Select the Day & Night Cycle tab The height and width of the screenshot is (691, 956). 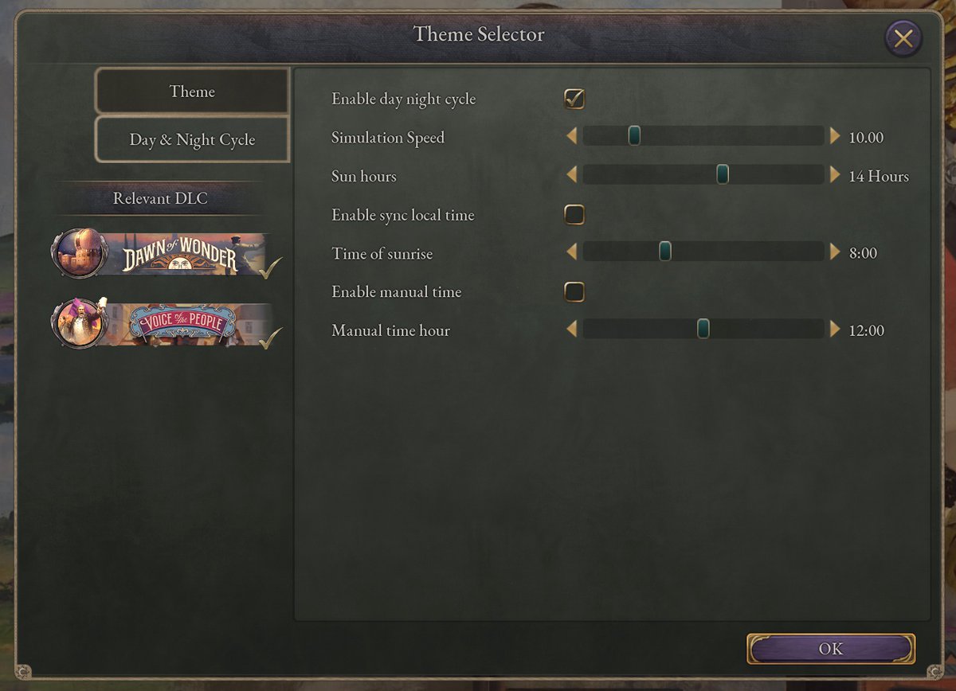pyautogui.click(x=192, y=140)
